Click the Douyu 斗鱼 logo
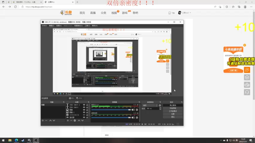Screen dimensions: 255x143 click(66, 13)
